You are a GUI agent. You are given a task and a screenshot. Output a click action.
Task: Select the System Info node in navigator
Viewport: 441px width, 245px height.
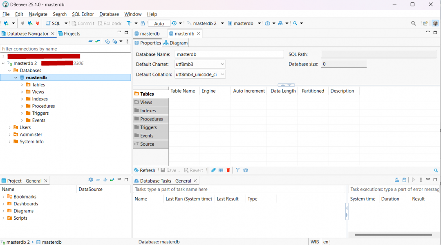click(x=31, y=142)
